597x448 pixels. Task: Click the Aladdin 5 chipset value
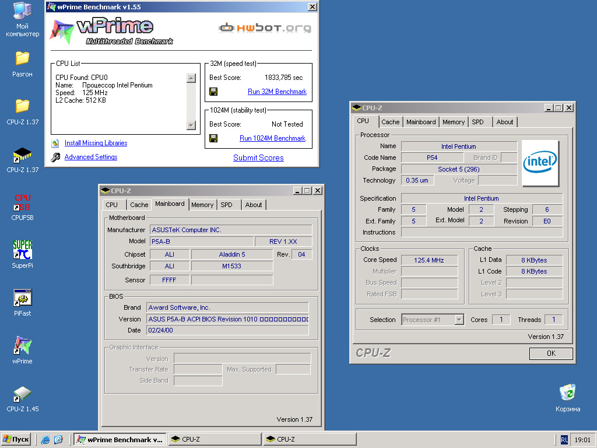(232, 254)
